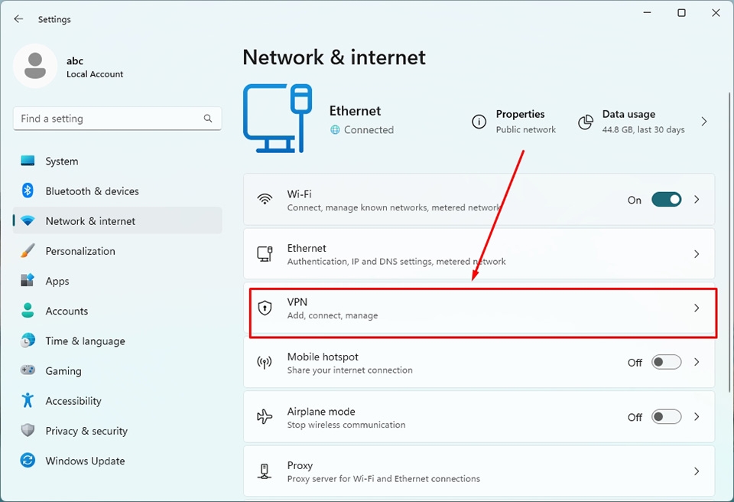The width and height of the screenshot is (734, 502).
Task: Open the Apps section icon
Action: click(x=27, y=281)
